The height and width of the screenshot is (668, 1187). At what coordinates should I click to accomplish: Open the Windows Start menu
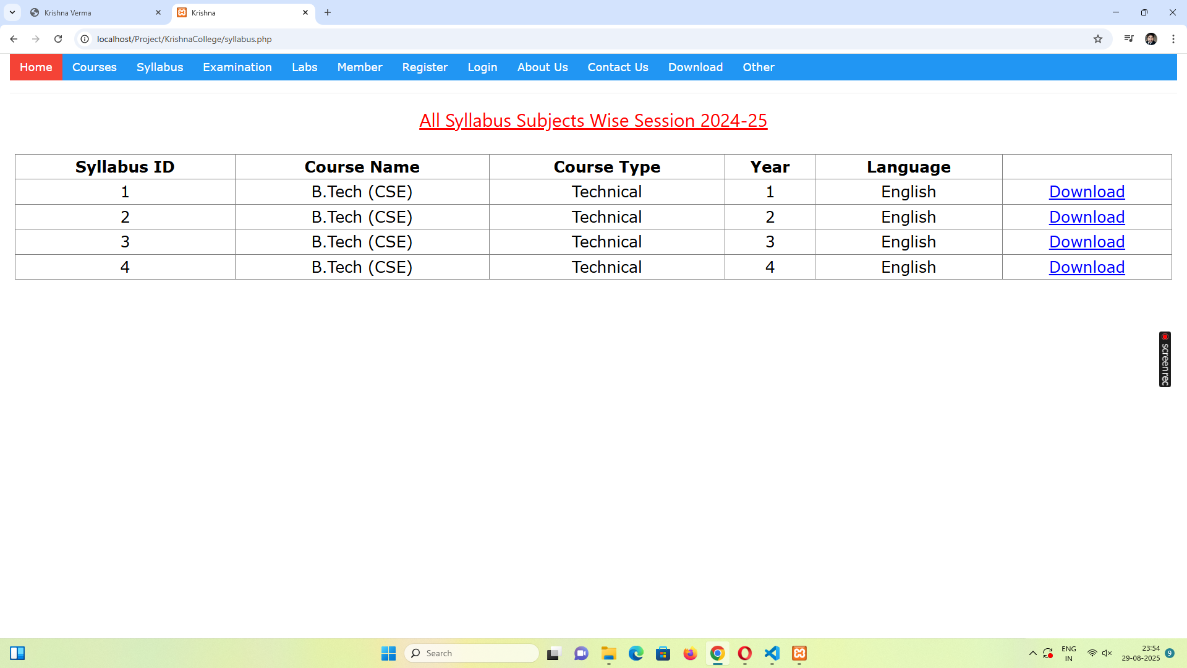click(388, 653)
